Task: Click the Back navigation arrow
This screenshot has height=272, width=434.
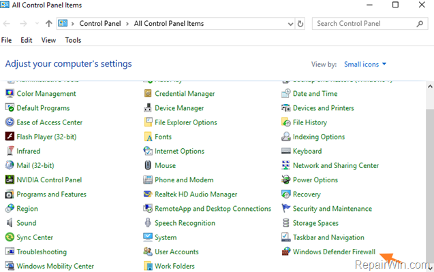Action: pyautogui.click(x=7, y=24)
